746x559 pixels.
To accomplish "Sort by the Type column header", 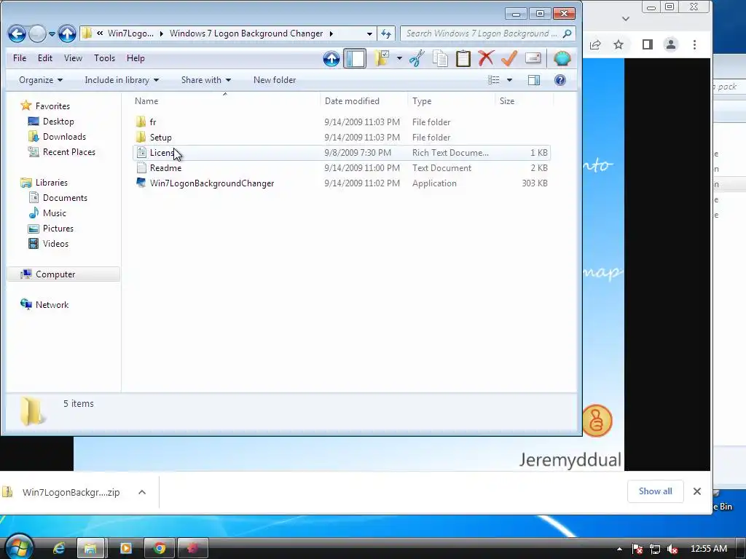I will pos(451,100).
